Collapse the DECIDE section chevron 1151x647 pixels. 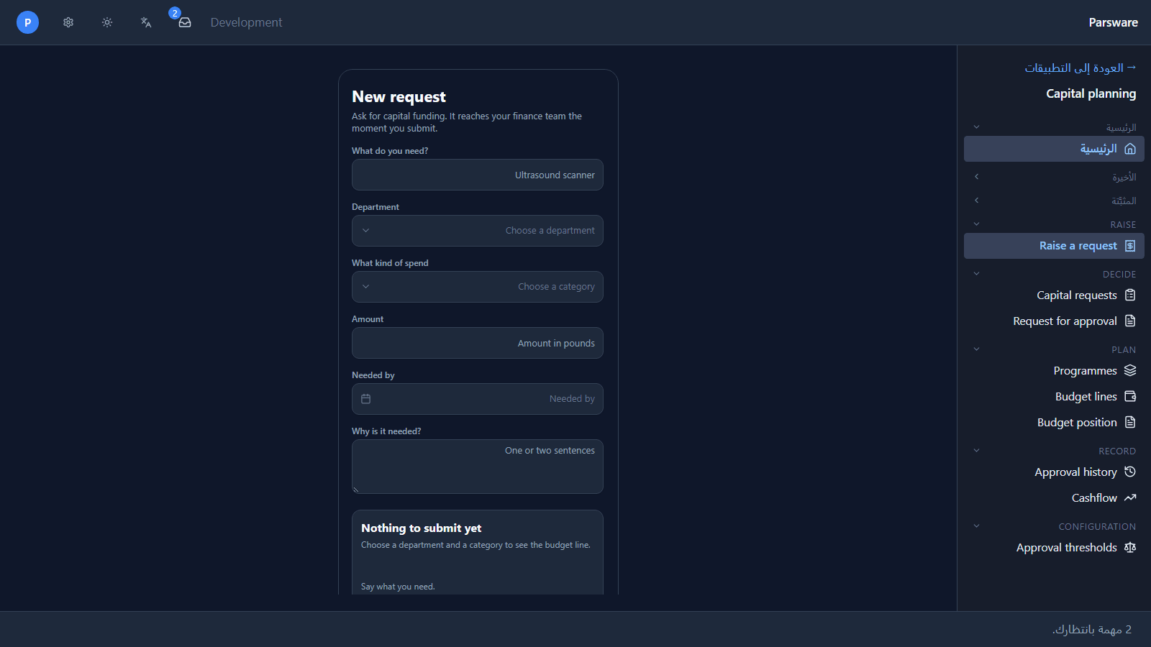point(976,274)
